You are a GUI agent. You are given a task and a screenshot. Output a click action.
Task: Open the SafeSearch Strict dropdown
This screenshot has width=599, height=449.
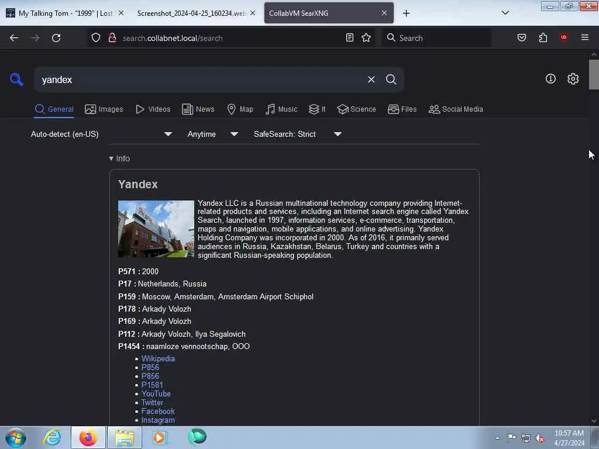click(x=298, y=134)
